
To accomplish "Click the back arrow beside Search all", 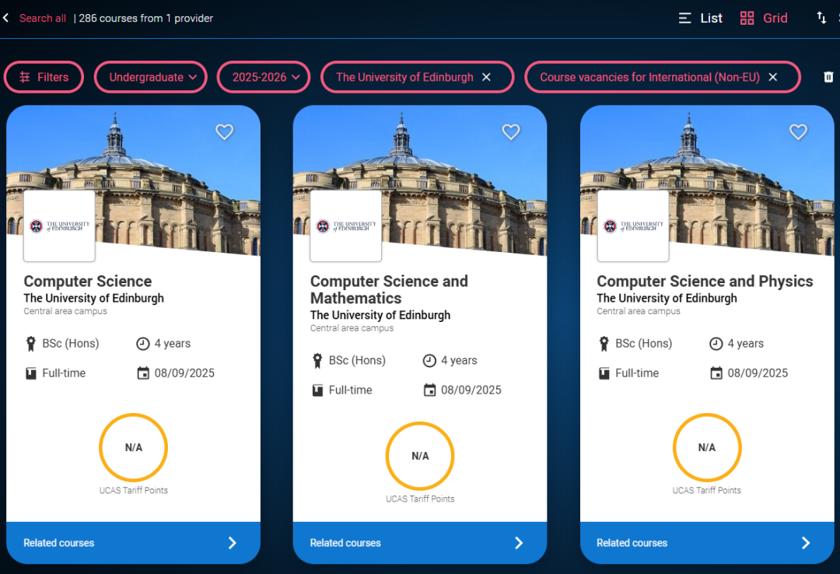I will (6, 18).
